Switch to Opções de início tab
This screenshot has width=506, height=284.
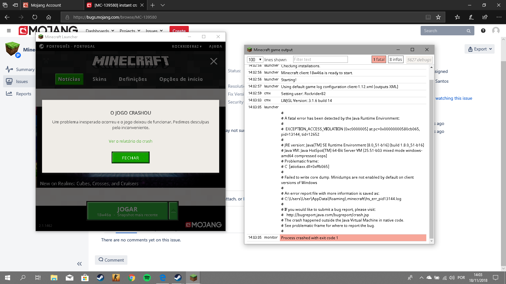pyautogui.click(x=181, y=79)
